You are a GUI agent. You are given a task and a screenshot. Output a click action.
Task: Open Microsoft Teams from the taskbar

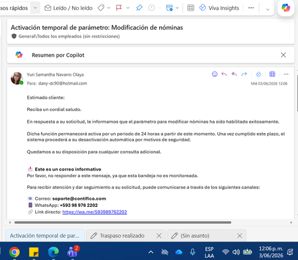click(x=73, y=252)
